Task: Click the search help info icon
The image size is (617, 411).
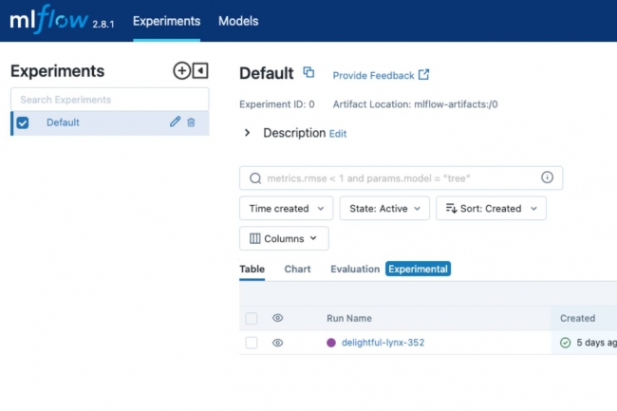Action: coord(547,177)
